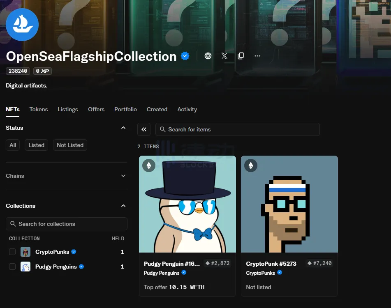Click the OpenSea sailboat profile avatar
This screenshot has width=391, height=308.
(22, 24)
